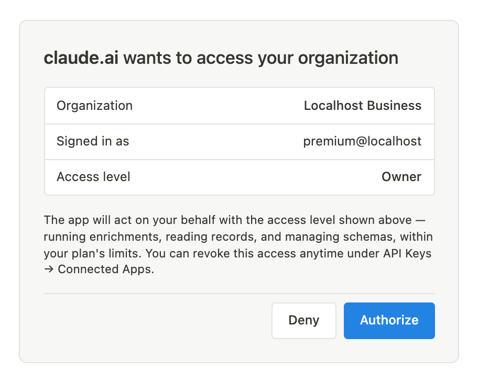478x382 pixels.
Task: Click the Access level label
Action: tap(93, 177)
